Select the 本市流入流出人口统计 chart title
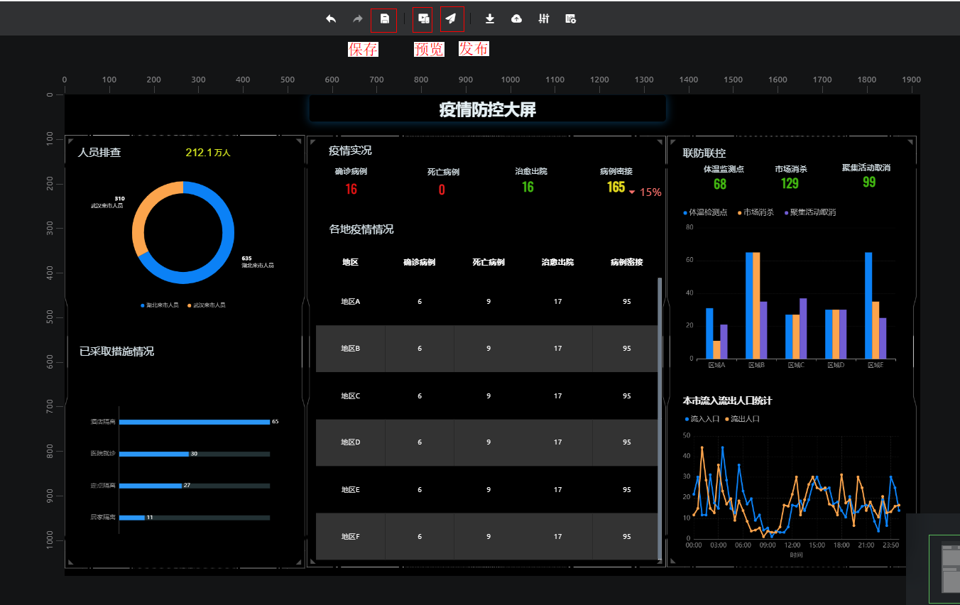 (x=727, y=400)
